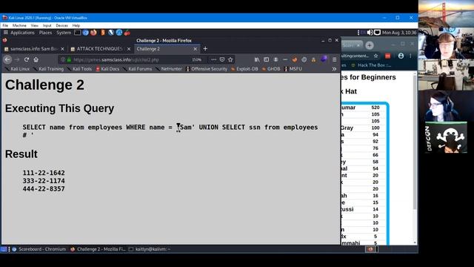Toggle the Firefox sidebar view
The image size is (474, 267).
coord(267,59)
